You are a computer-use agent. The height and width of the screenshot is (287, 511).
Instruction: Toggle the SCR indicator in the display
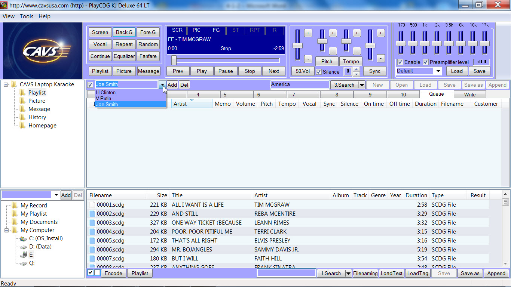click(x=177, y=30)
